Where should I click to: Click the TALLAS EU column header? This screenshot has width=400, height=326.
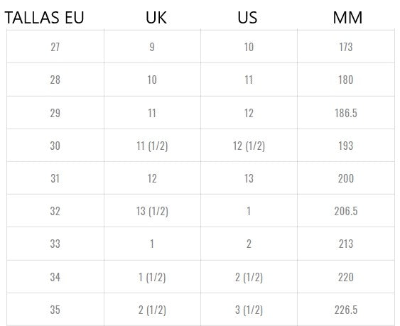44,18
